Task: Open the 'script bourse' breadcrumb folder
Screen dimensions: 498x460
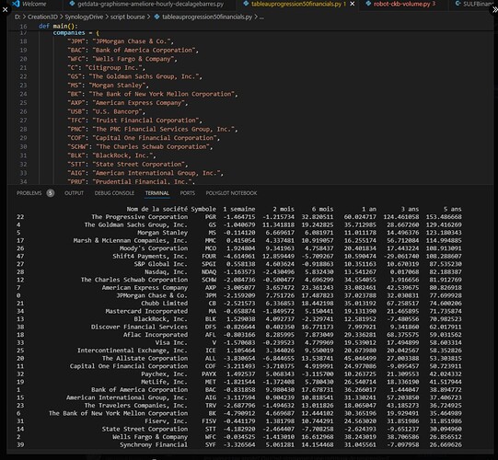Action: [x=127, y=17]
